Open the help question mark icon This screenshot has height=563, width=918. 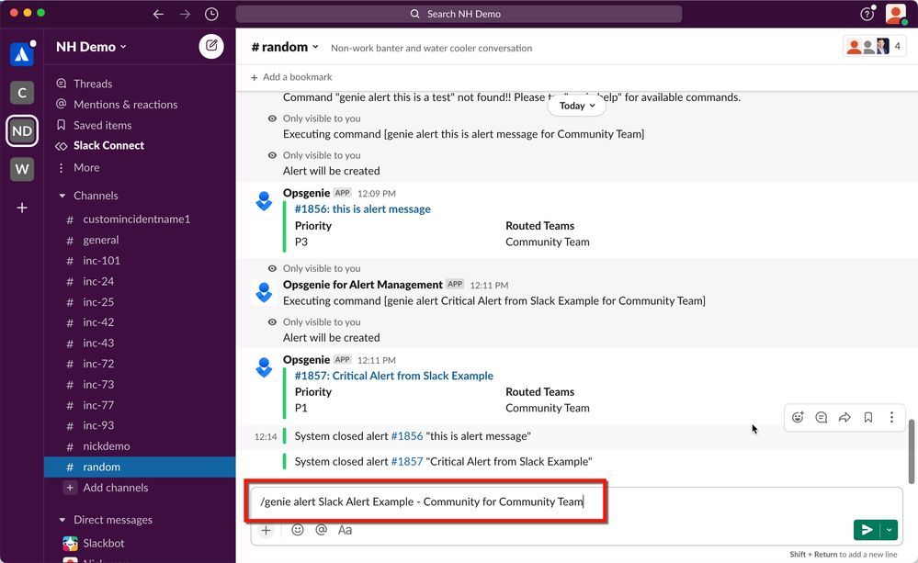(x=867, y=14)
